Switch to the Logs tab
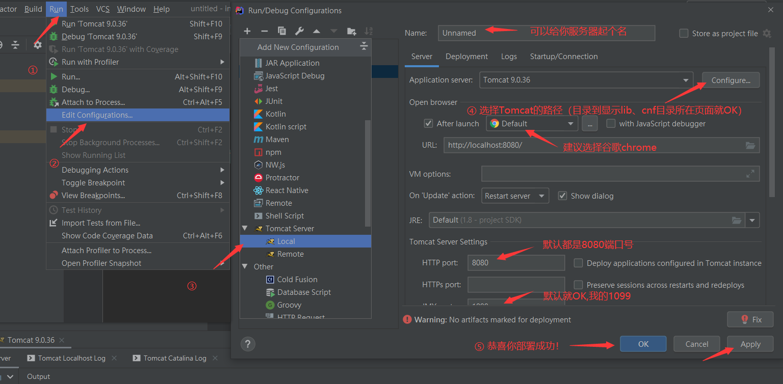Screen dimensions: 783x384 tap(509, 57)
